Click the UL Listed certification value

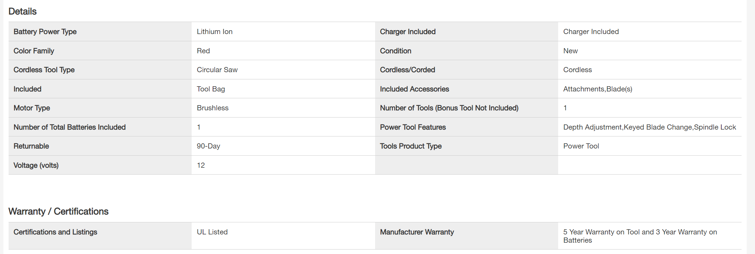tap(212, 232)
